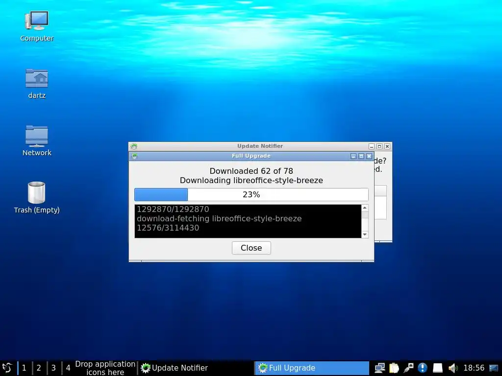Click the 18:56 clock
Screen dimensions: 502x376
click(x=474, y=368)
